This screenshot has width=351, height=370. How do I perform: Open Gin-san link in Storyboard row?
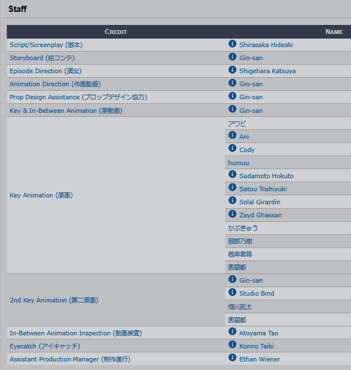251,58
